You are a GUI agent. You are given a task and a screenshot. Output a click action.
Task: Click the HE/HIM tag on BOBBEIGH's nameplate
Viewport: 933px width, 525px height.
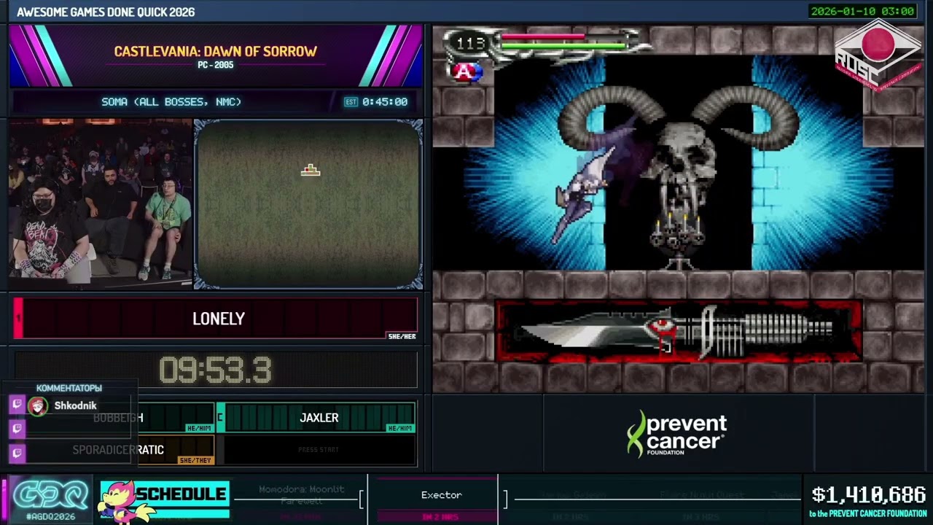pyautogui.click(x=199, y=428)
